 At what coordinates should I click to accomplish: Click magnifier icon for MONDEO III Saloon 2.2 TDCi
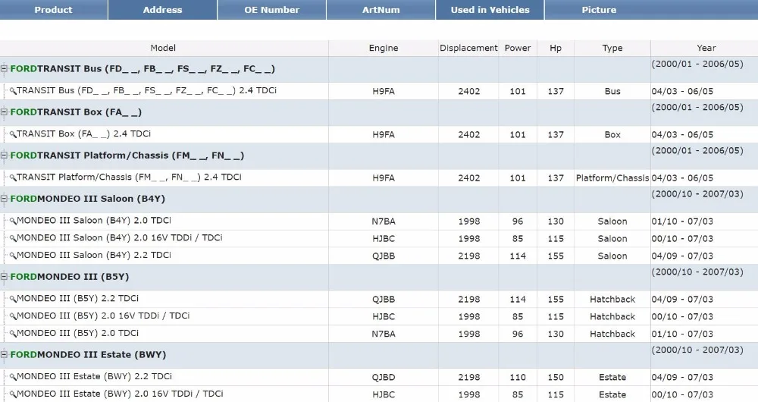pos(13,256)
